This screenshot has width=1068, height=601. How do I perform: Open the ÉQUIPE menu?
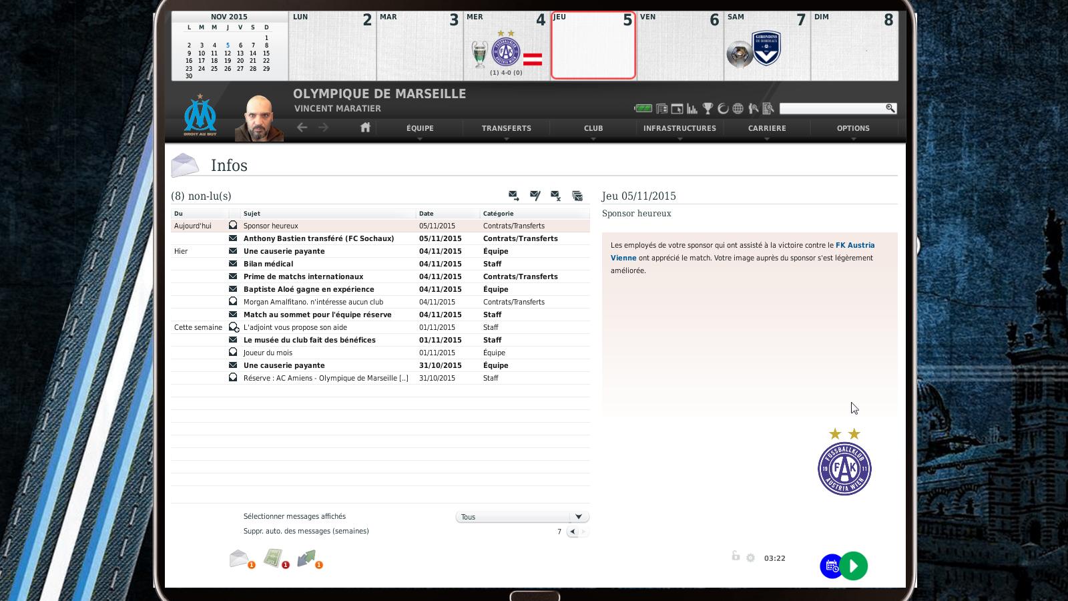[420, 128]
